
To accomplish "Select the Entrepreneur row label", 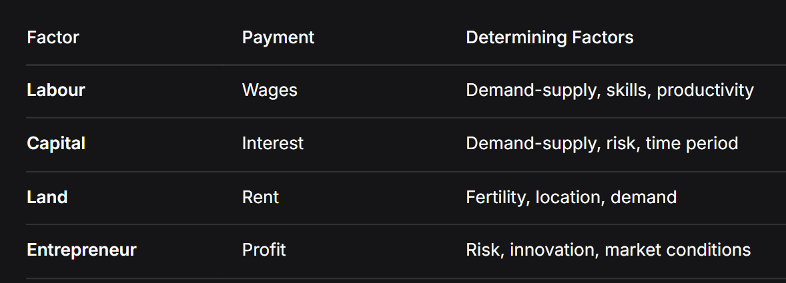I will click(x=81, y=250).
